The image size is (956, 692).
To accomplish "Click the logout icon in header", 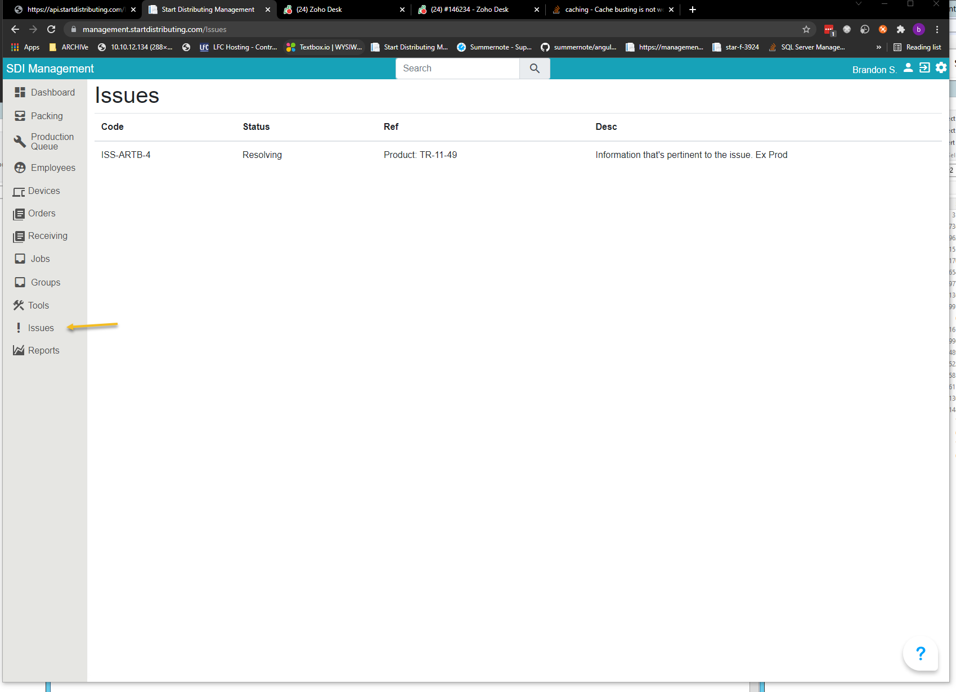I will (924, 68).
